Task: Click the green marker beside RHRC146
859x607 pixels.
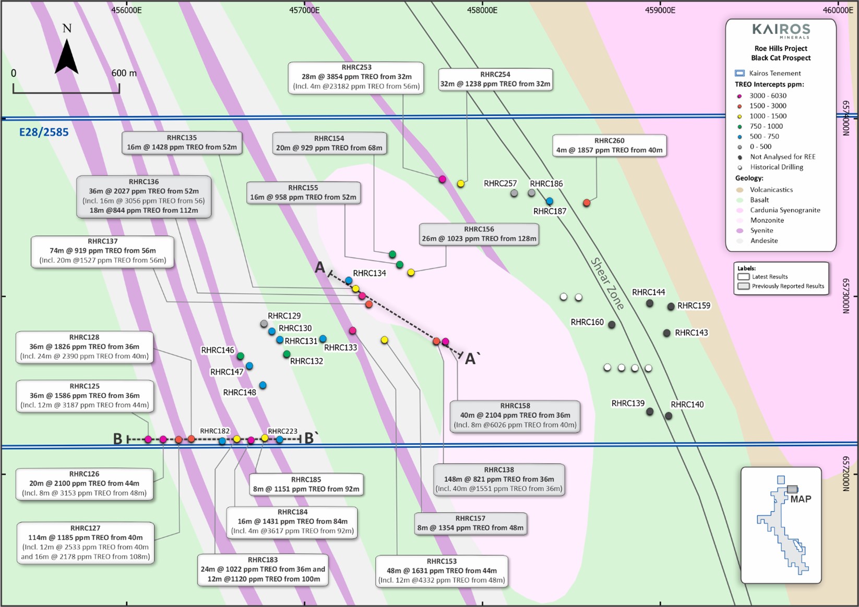Action: pyautogui.click(x=240, y=356)
